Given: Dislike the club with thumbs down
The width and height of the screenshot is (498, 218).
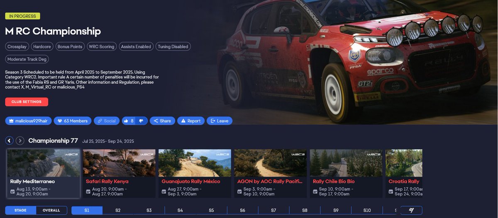Looking at the screenshot, I should tap(141, 121).
